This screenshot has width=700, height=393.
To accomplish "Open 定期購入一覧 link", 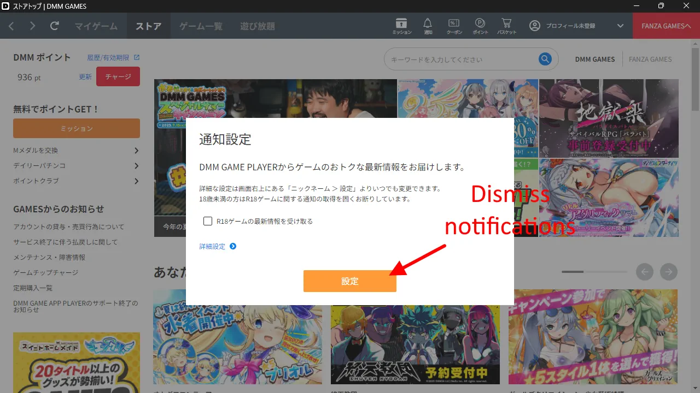I will (33, 288).
